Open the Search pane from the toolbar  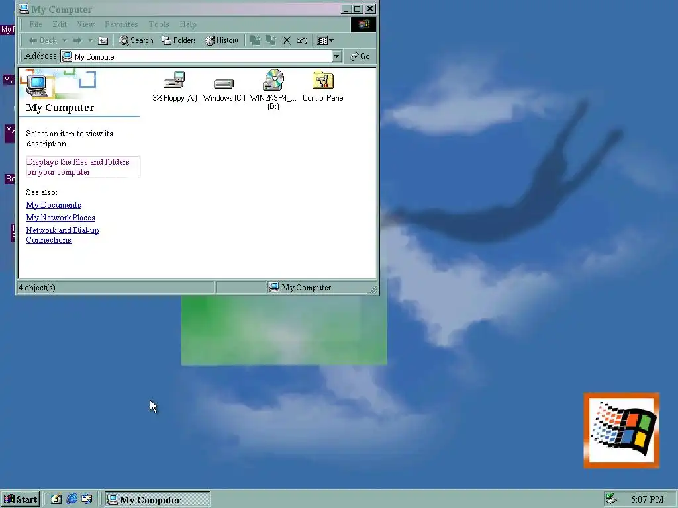pyautogui.click(x=136, y=40)
